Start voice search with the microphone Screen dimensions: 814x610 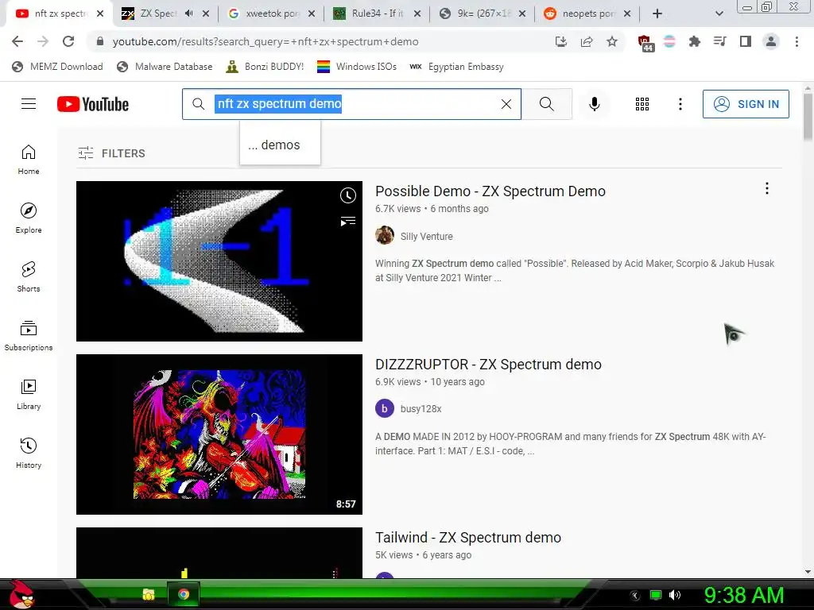pyautogui.click(x=595, y=104)
